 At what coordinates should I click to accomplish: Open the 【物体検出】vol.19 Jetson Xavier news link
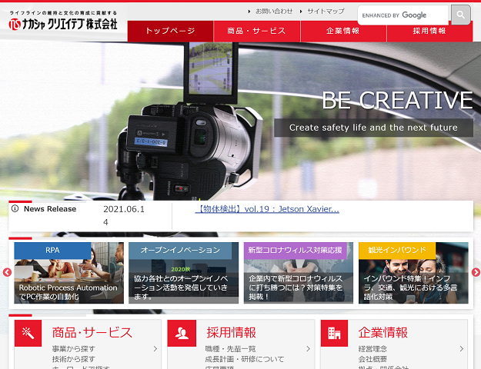point(267,209)
